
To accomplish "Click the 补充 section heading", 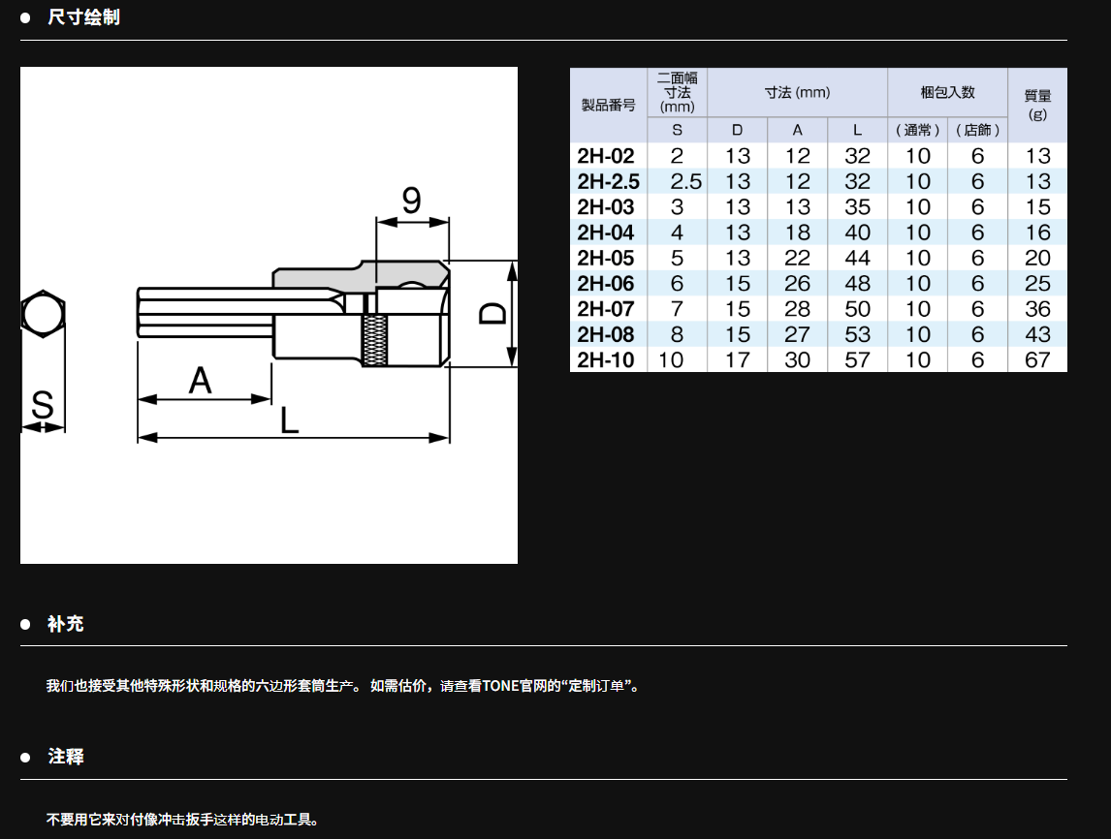I will [65, 624].
